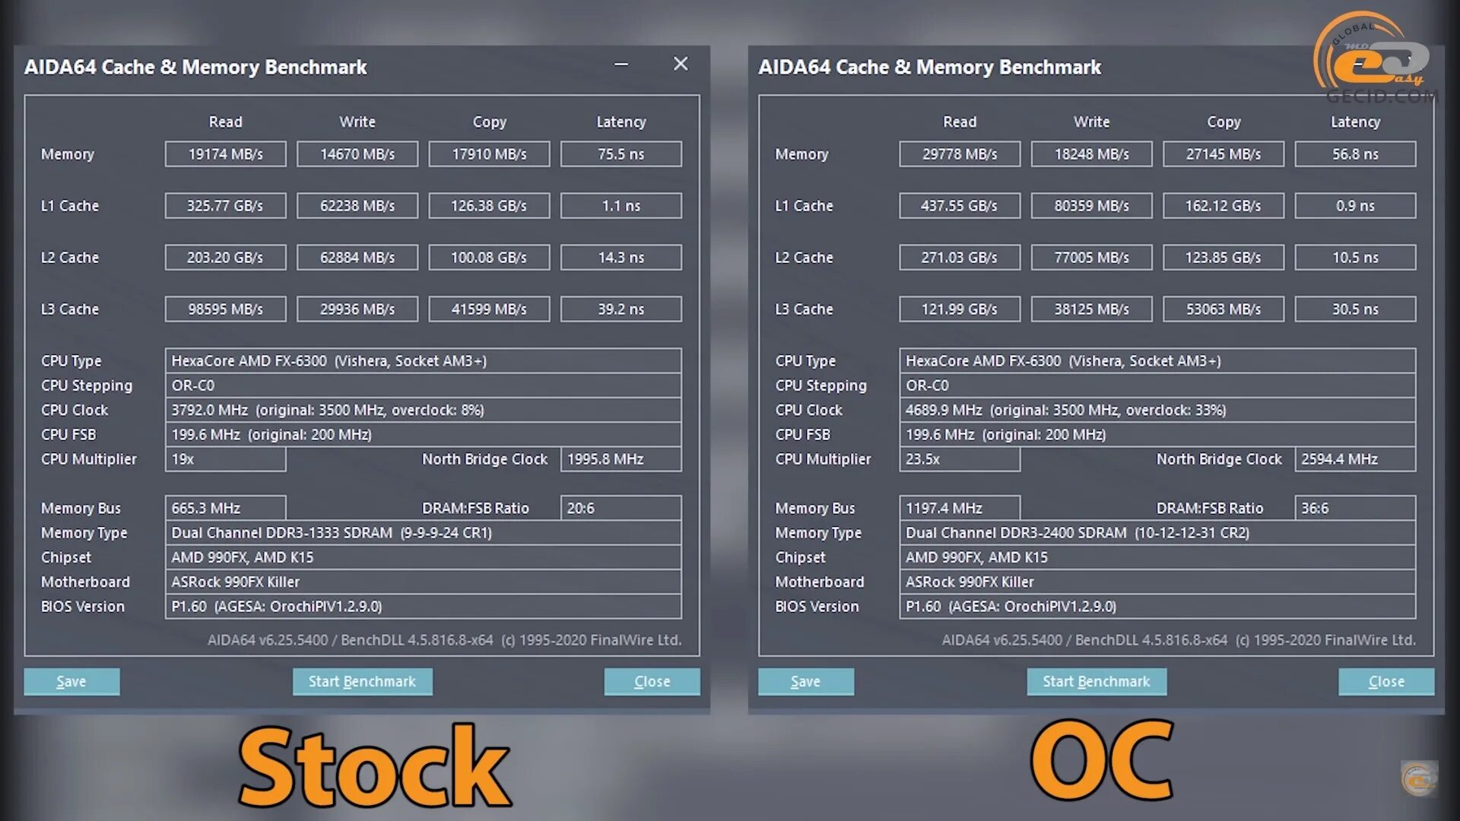Click Close button in Stock window
Image resolution: width=1460 pixels, height=821 pixels.
tap(652, 682)
